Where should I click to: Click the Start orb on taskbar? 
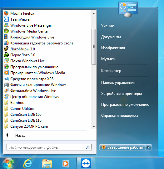[8, 163]
